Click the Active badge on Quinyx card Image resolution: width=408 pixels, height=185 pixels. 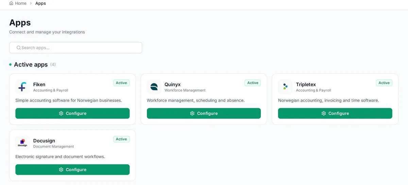coord(253,83)
